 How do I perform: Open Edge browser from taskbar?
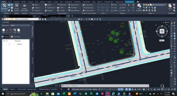point(113,94)
